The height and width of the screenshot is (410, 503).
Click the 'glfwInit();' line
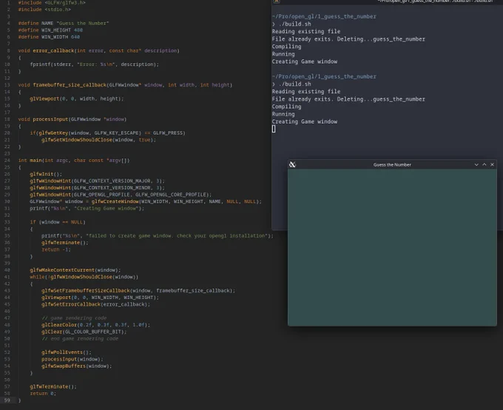46,174
